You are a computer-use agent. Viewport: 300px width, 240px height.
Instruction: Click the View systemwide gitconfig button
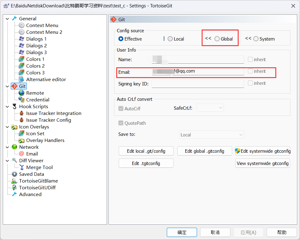pos(262,163)
